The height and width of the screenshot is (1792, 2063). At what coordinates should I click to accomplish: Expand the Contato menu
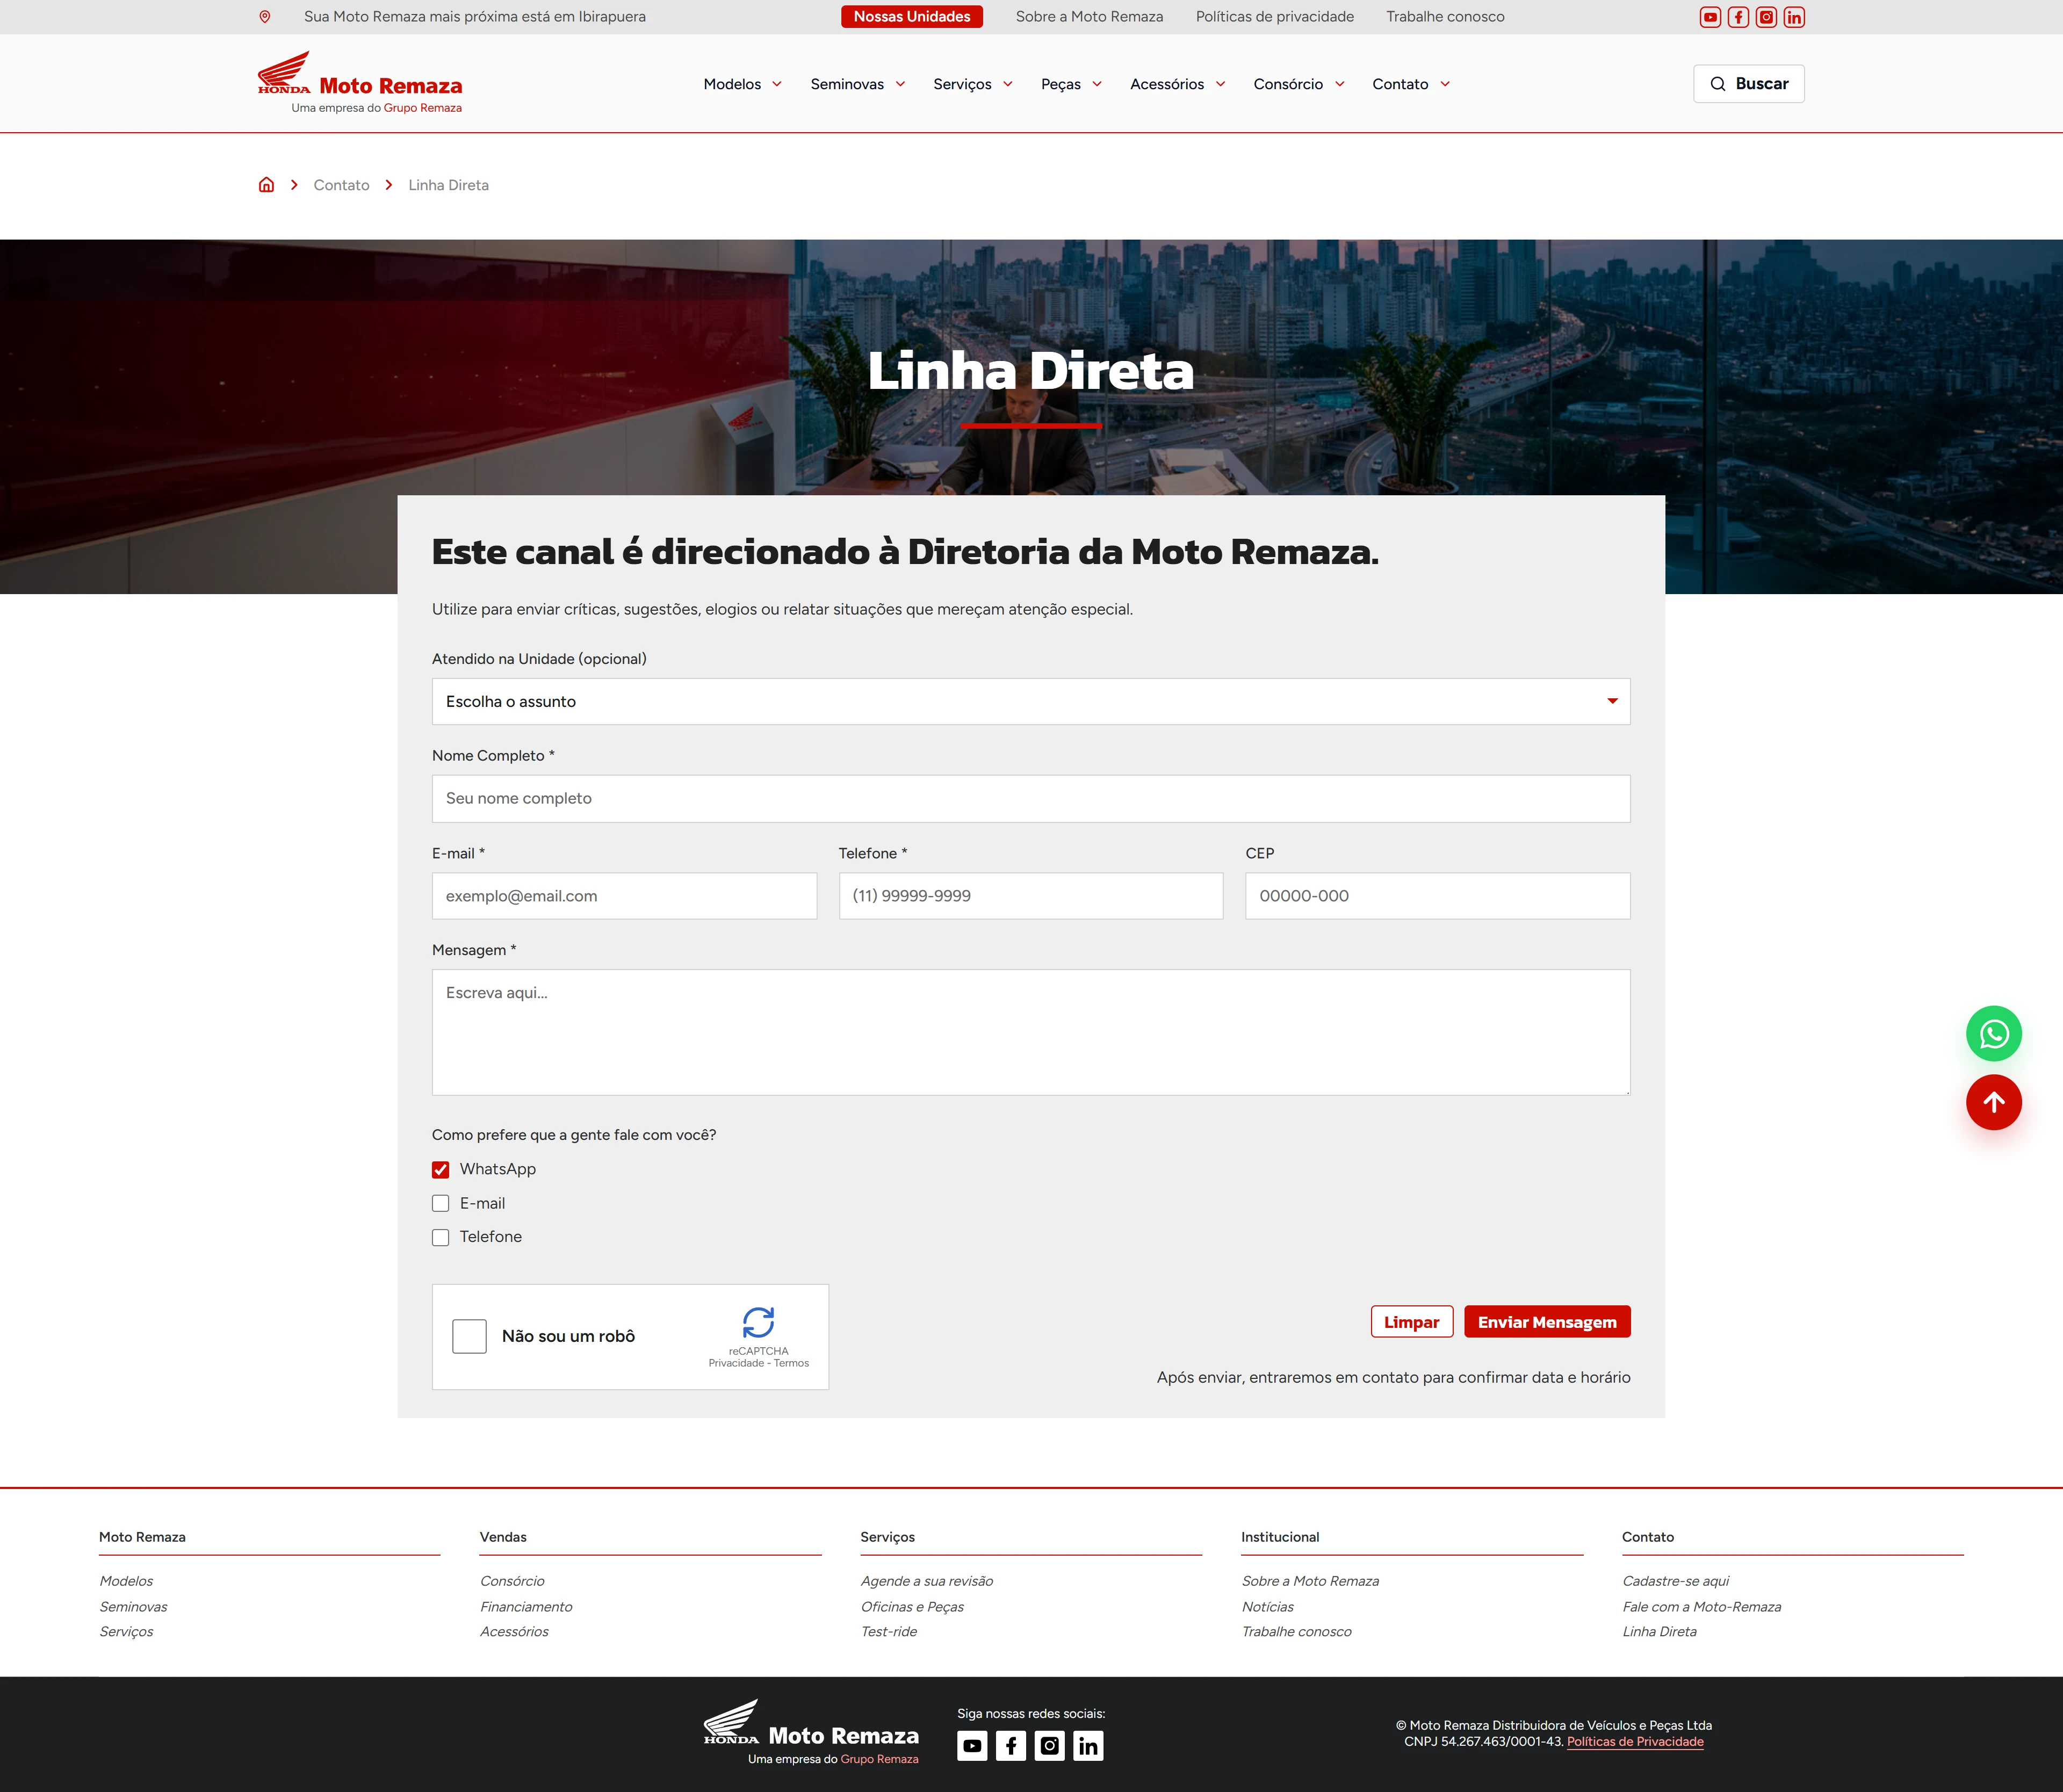pyautogui.click(x=1411, y=84)
